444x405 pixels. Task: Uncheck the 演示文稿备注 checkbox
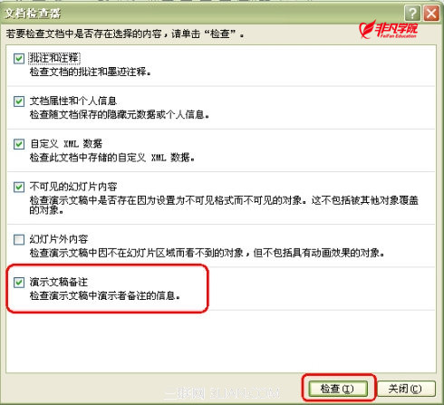[19, 283]
